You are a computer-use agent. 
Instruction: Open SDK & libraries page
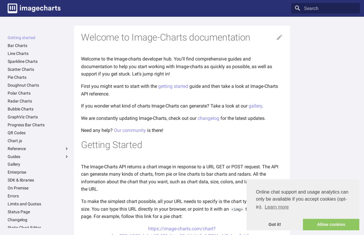pyautogui.click(x=21, y=180)
